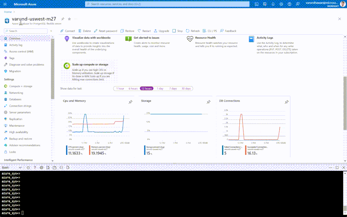The height and width of the screenshot is (217, 347).
Task: Open Cloud Shell icon in top bar
Action: point(256,4)
